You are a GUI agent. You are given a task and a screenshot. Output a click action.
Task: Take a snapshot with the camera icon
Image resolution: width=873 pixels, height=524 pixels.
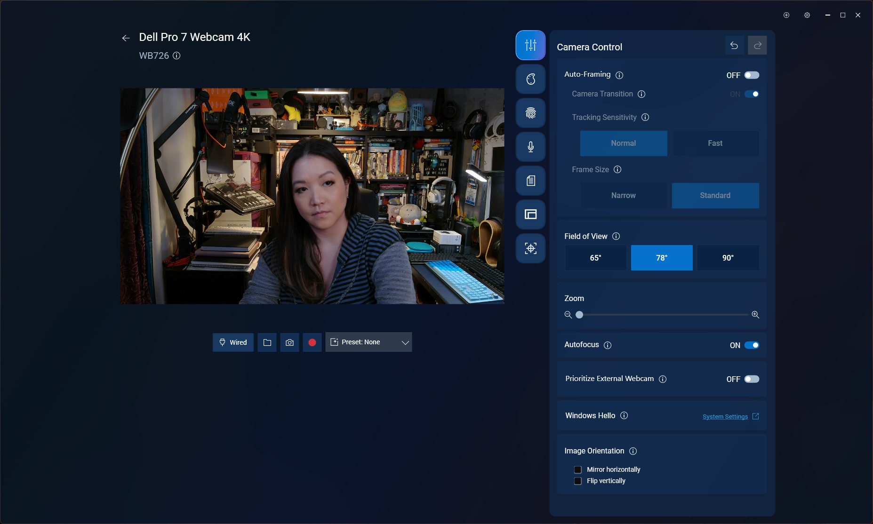[x=289, y=342]
